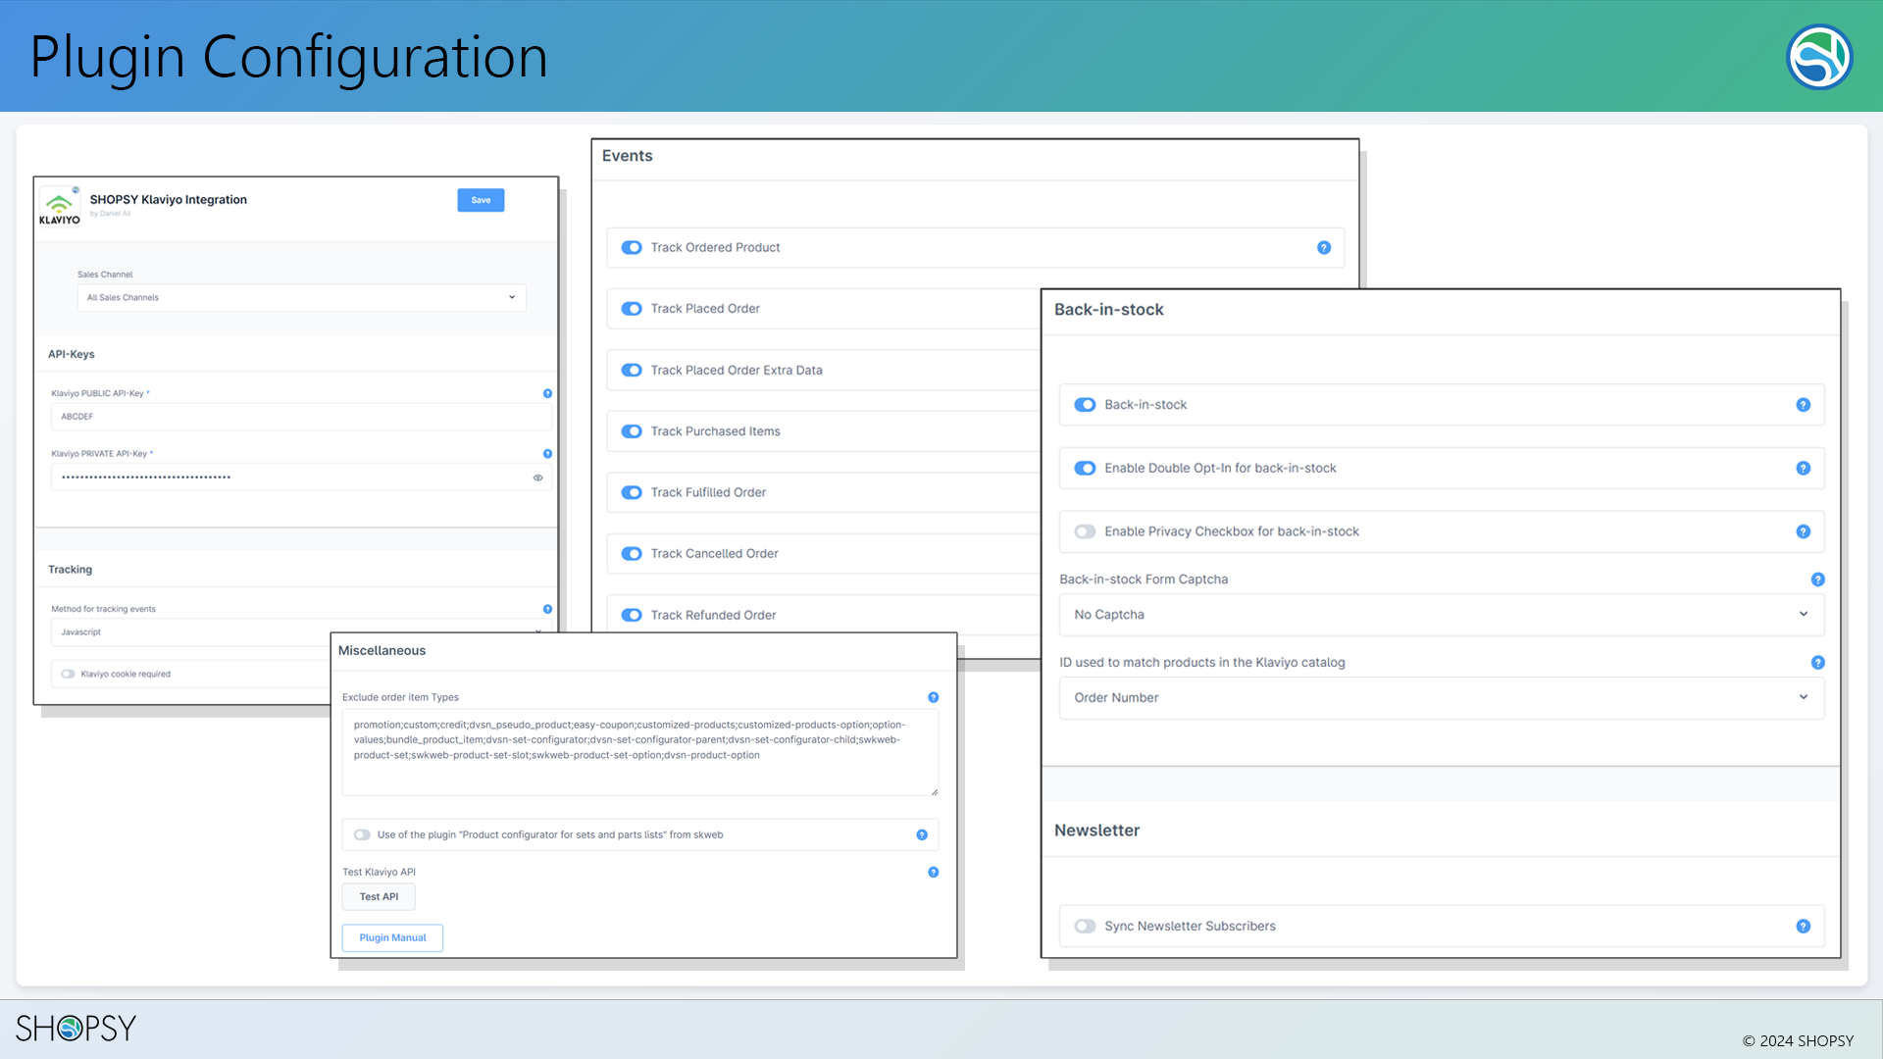The image size is (1883, 1059).
Task: Click help icon for Test Klaviyo API
Action: click(933, 872)
